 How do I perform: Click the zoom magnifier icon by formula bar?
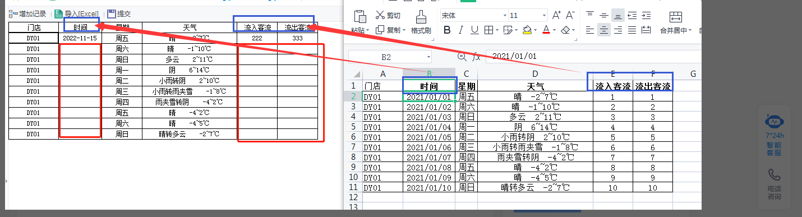(462, 57)
